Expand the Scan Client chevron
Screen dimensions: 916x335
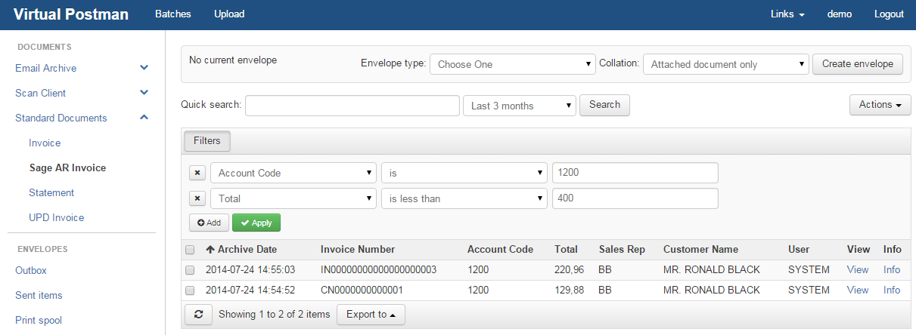pyautogui.click(x=144, y=93)
